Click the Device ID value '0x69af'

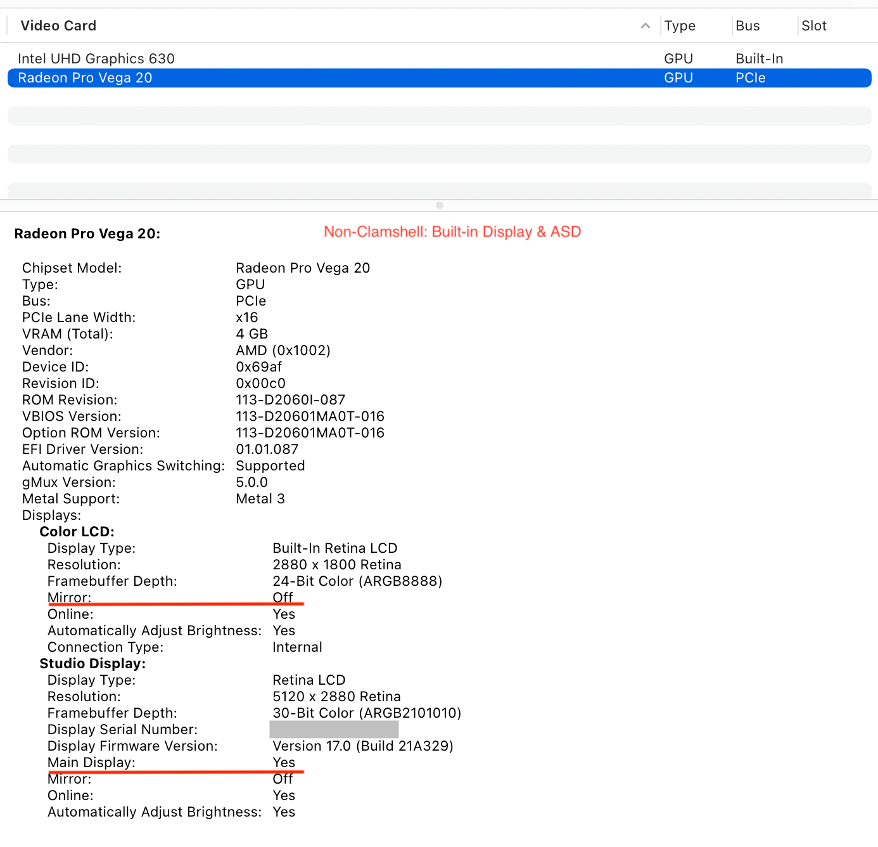point(259,367)
